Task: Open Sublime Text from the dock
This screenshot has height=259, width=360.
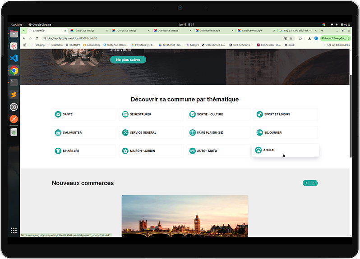Action: coord(14,95)
